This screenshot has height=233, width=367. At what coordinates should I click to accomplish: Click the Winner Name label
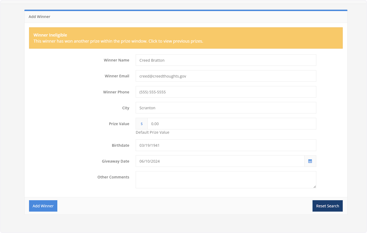pos(117,60)
